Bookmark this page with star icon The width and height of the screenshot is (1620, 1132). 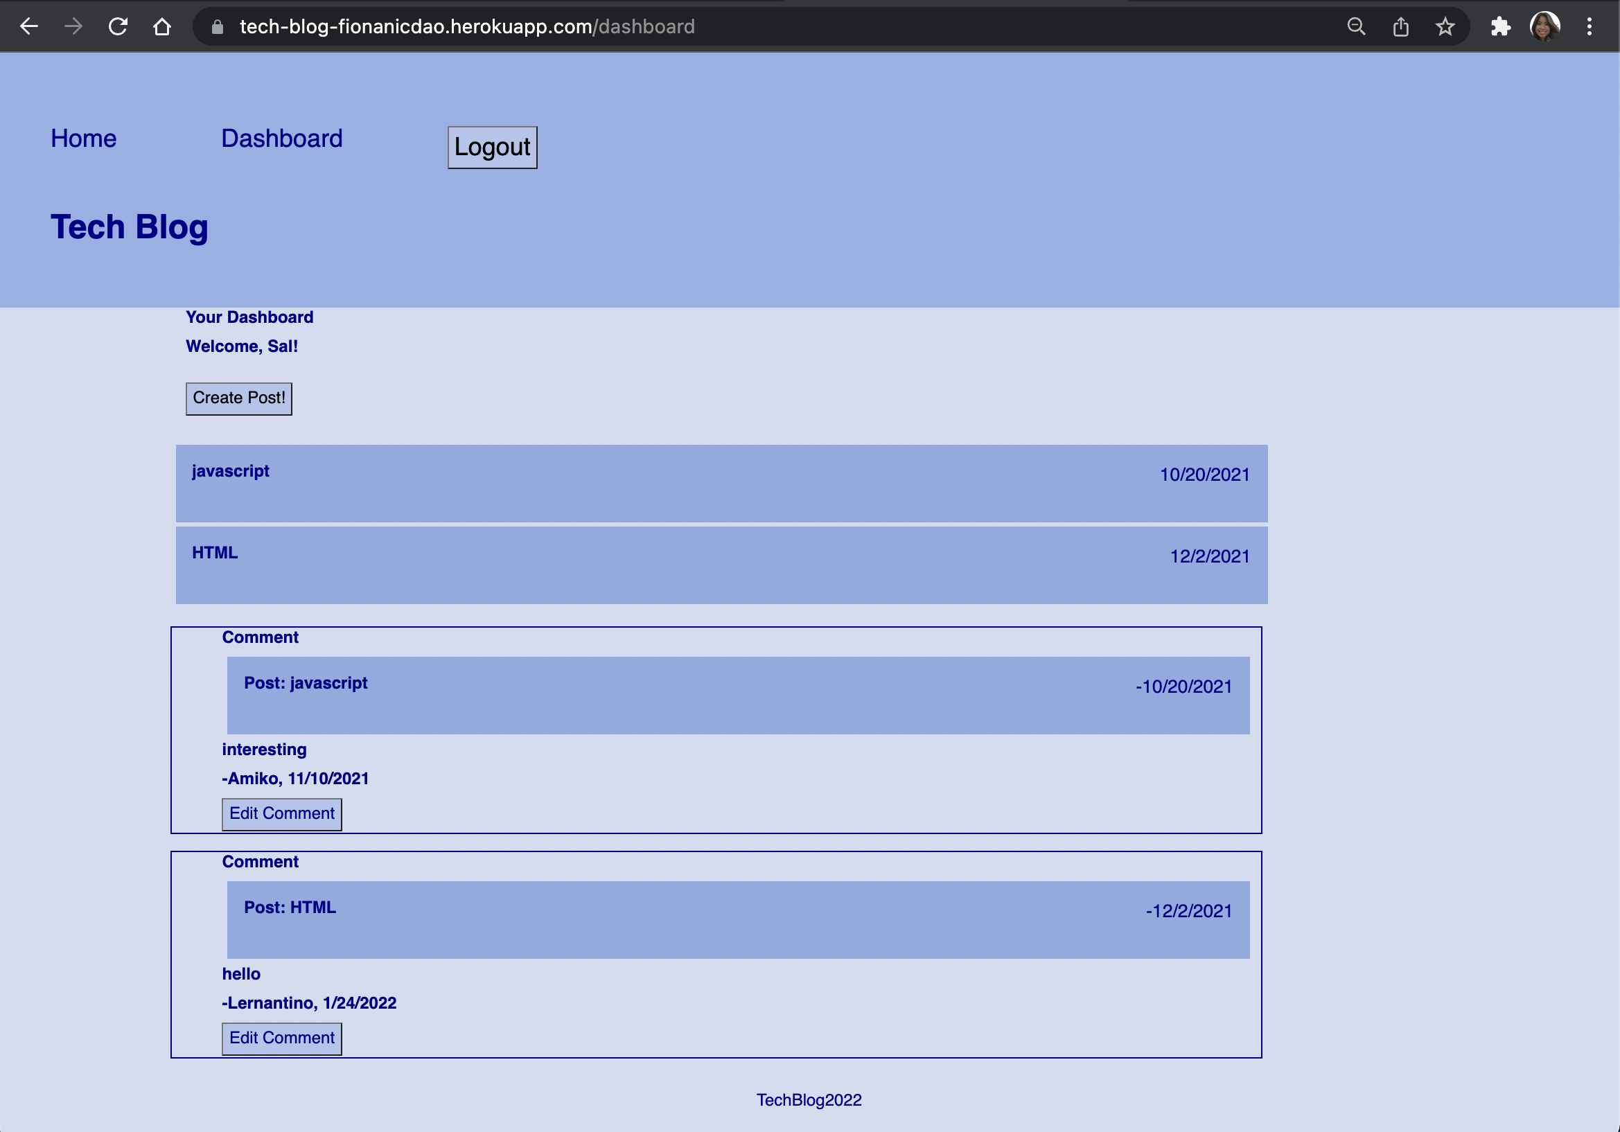pos(1445,27)
